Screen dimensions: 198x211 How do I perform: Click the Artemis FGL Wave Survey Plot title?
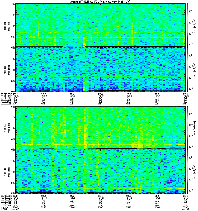pos(100,2)
